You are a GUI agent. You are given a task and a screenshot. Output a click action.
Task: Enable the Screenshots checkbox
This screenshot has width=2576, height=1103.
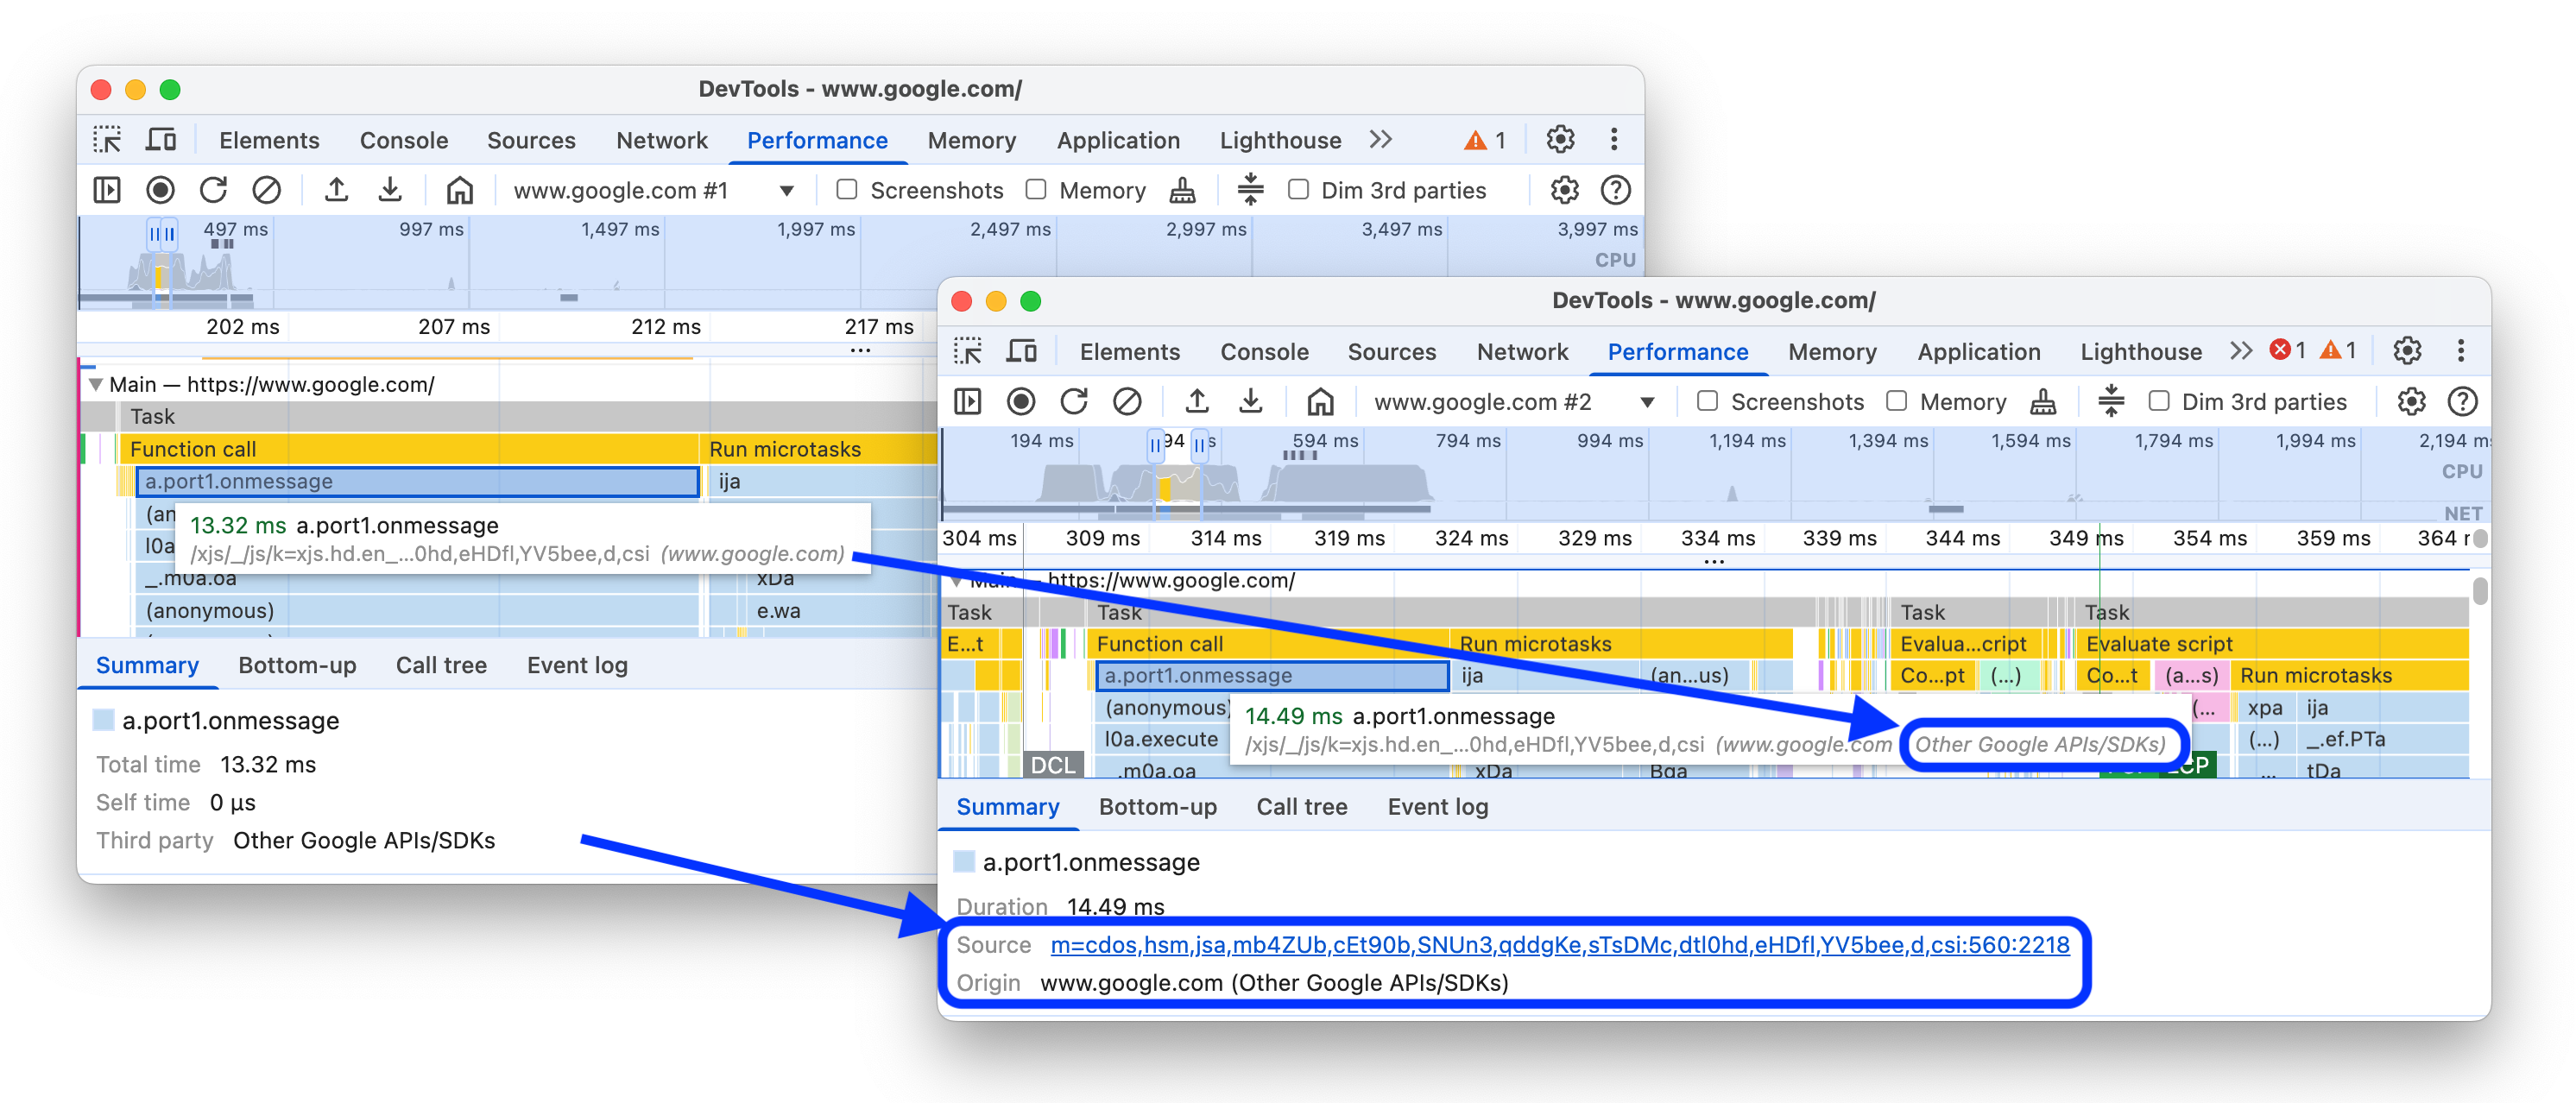point(846,190)
